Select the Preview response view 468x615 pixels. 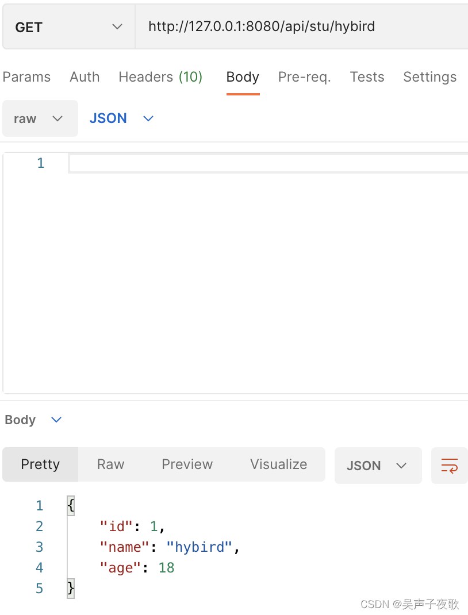pos(187,464)
